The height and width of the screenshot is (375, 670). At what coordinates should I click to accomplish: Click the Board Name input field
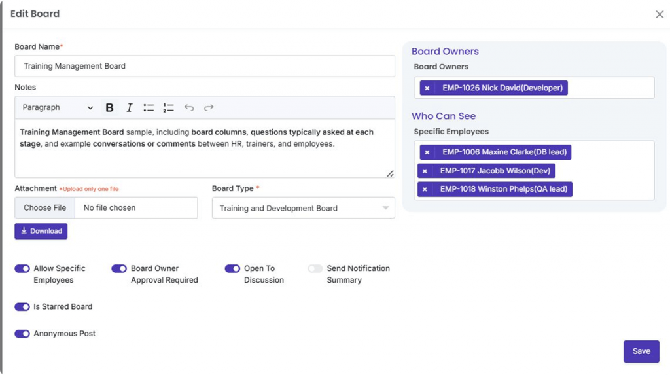pos(204,66)
